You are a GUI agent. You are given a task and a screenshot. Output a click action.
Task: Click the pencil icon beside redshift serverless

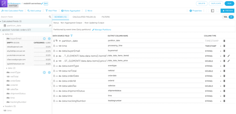pos(42,4)
